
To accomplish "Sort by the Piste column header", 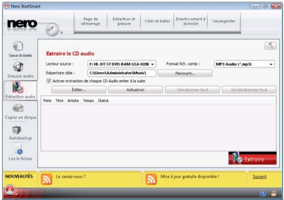I will click(x=47, y=101).
